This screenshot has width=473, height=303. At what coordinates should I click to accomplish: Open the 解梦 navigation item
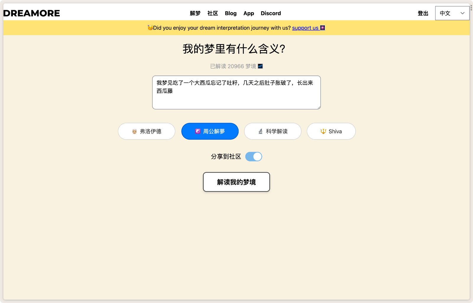coord(195,13)
